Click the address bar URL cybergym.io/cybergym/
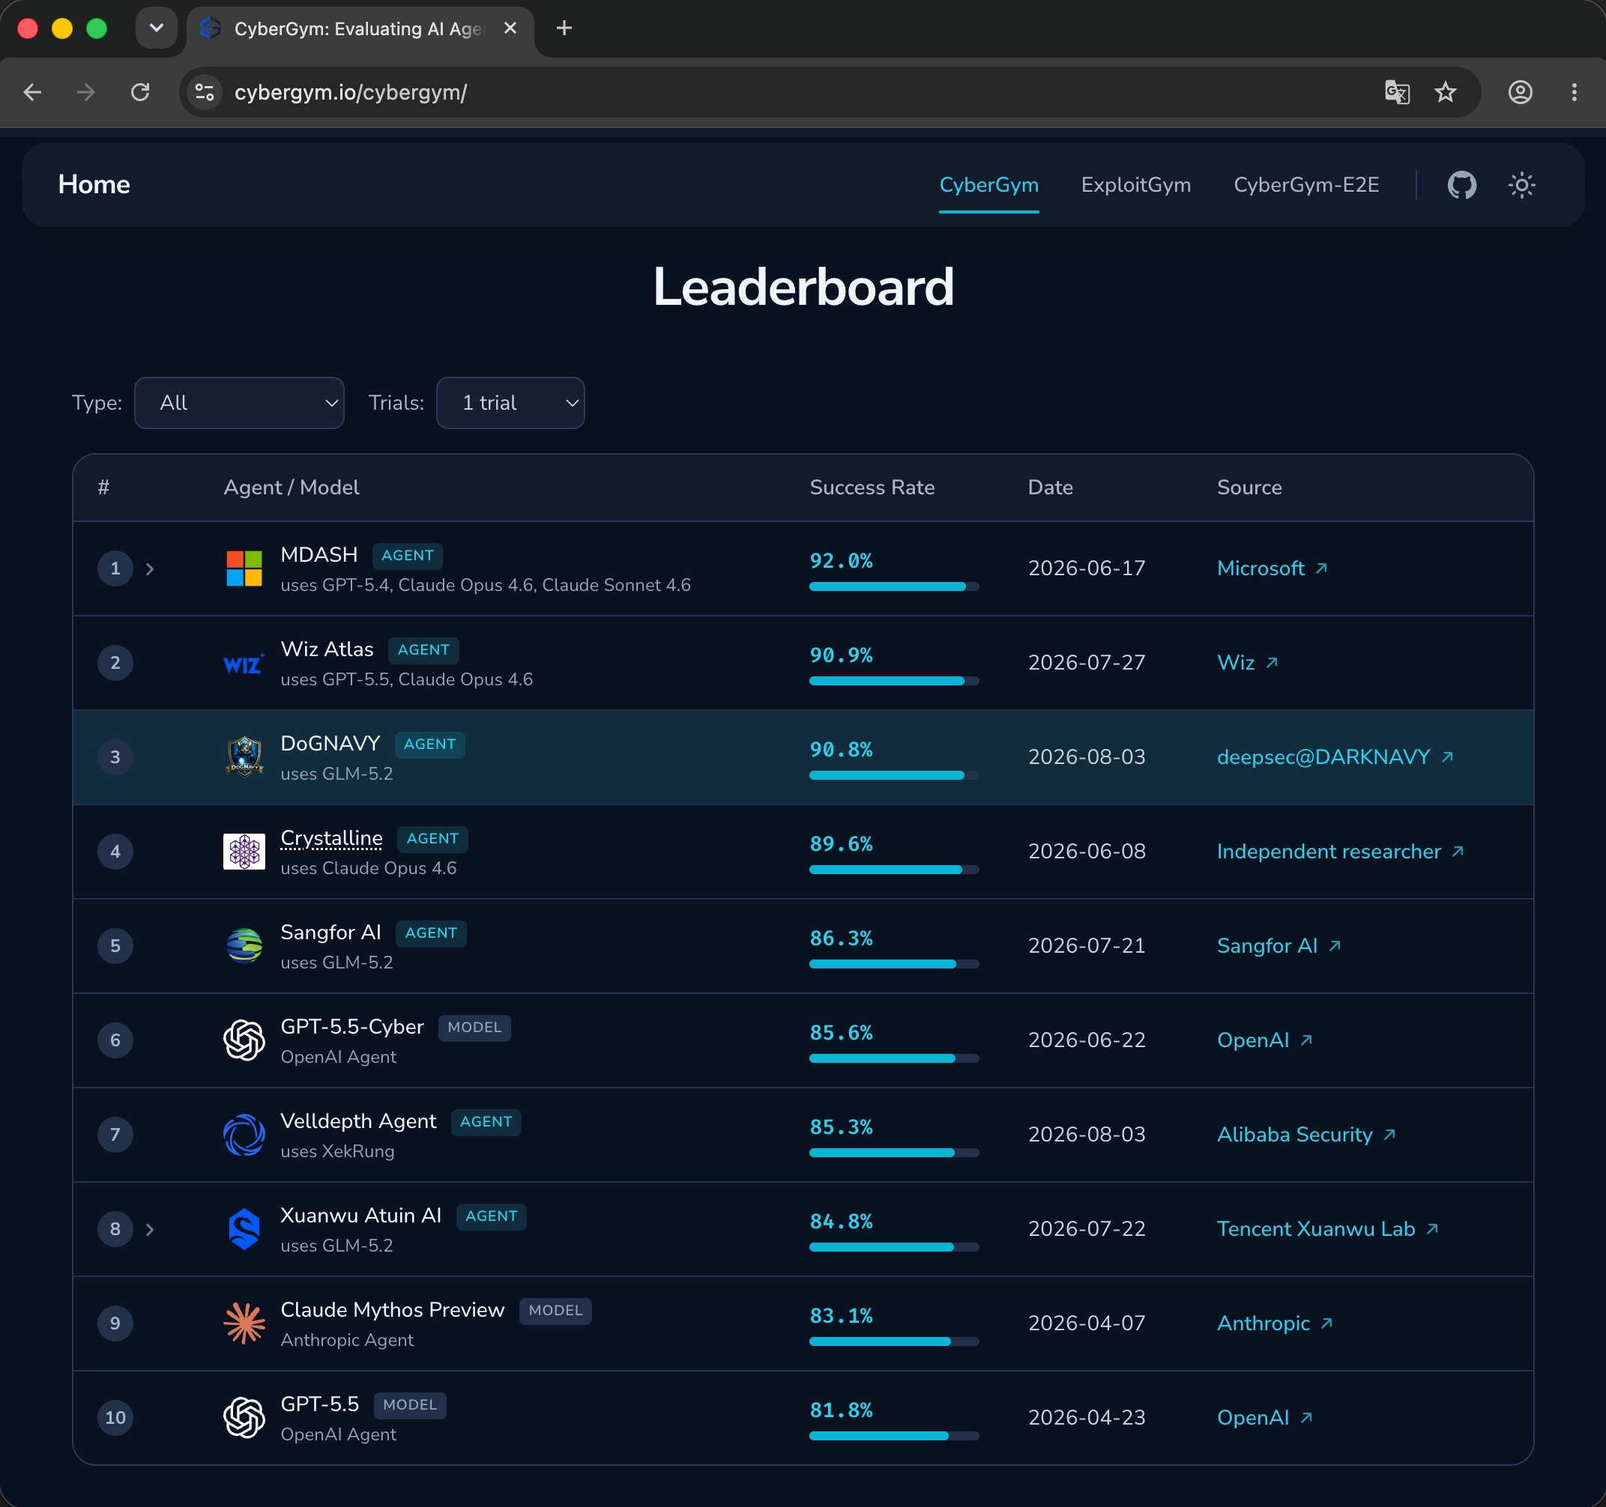 tap(351, 93)
